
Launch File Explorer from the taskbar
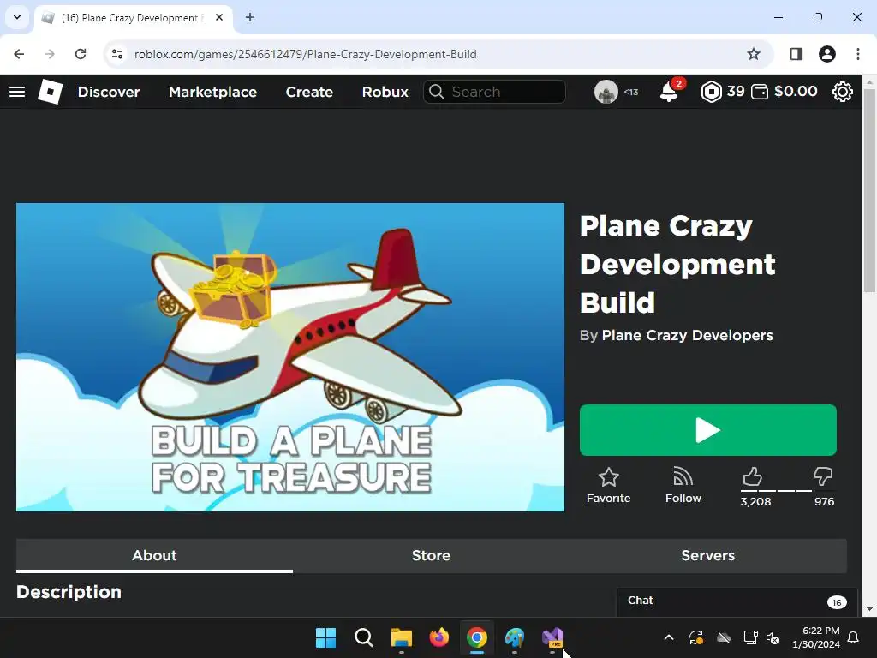pos(402,637)
